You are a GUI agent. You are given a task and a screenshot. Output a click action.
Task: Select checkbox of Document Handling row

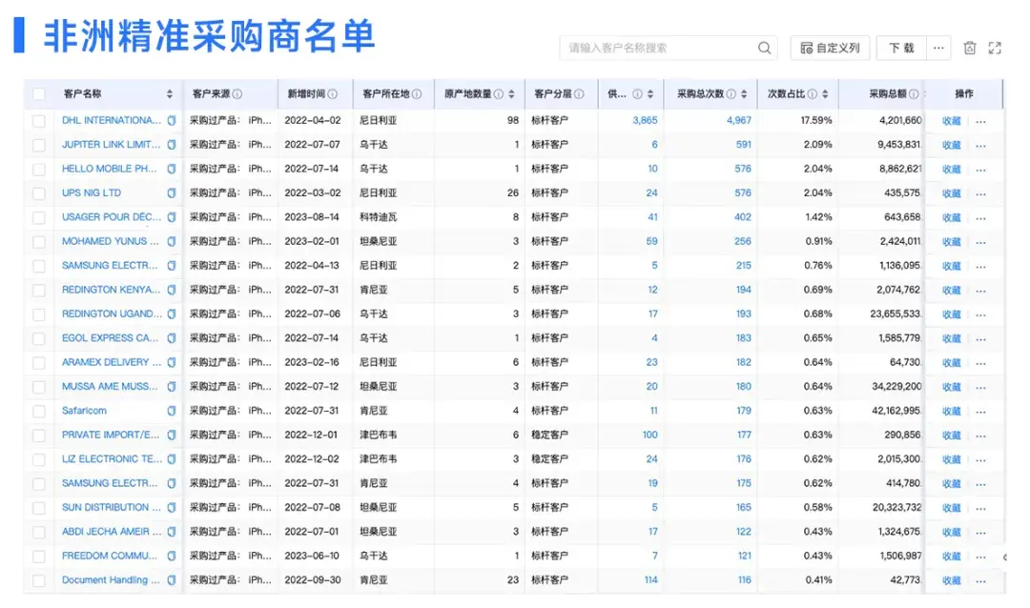point(39,581)
